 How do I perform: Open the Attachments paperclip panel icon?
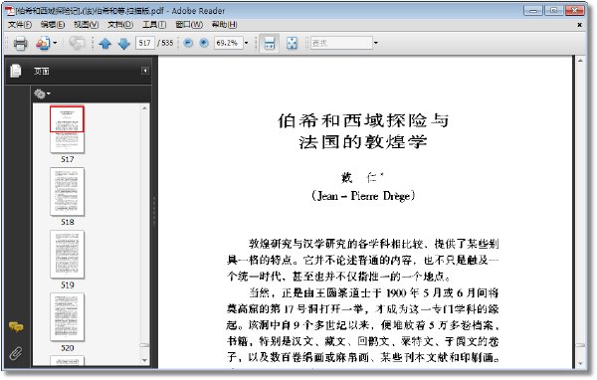(16, 354)
